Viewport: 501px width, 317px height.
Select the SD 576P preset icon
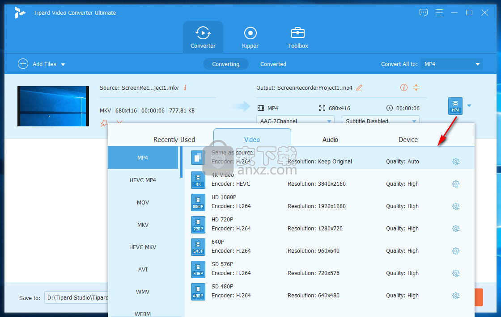point(198,269)
